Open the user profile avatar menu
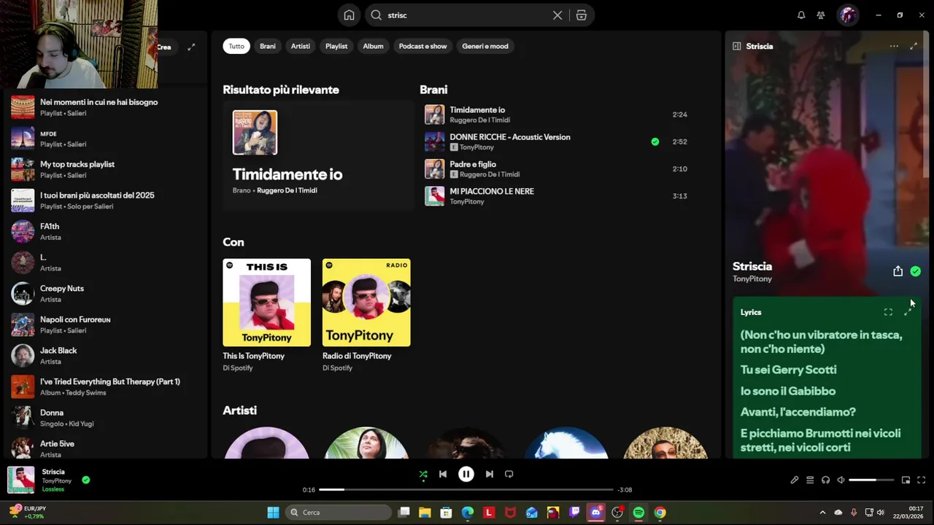934x525 pixels. 848,15
